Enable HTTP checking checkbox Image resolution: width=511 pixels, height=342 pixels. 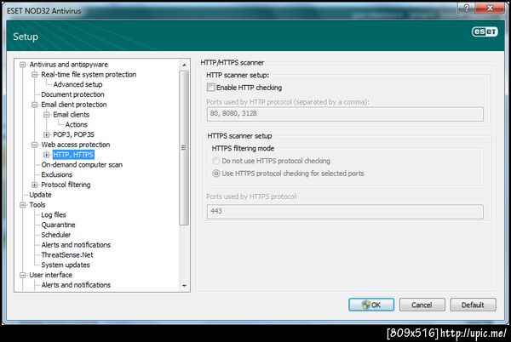tap(211, 88)
